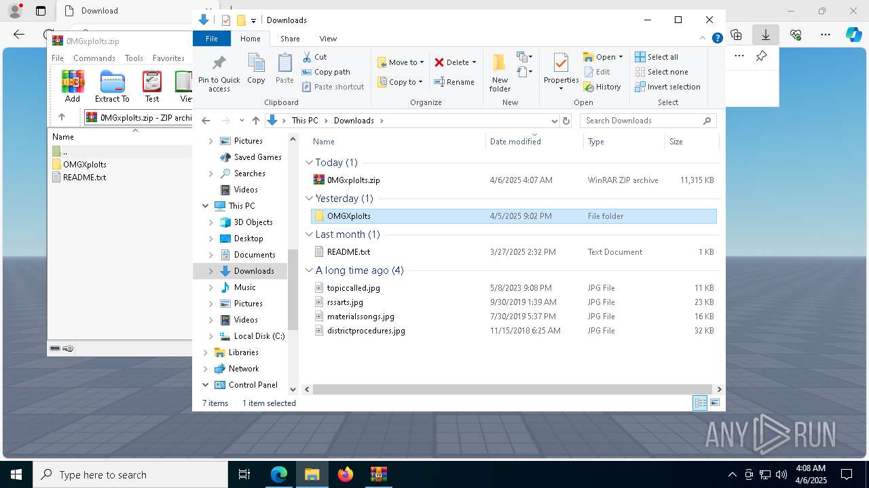Viewport: 869px width, 488px height.
Task: Click Microsoft Edge in the taskbar
Action: [279, 474]
